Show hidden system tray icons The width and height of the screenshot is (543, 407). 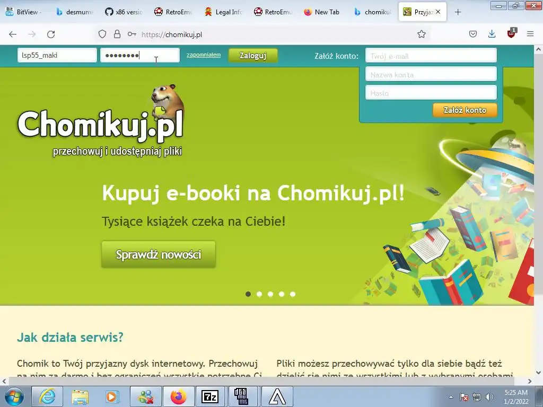tap(451, 397)
